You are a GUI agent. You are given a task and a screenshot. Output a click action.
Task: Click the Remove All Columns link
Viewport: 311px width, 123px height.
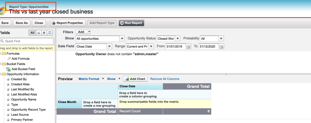[165, 79]
